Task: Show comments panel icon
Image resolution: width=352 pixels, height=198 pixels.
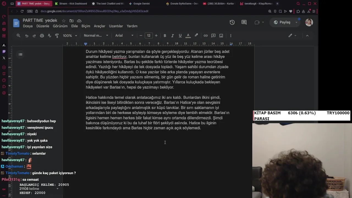Action: [x=244, y=22]
